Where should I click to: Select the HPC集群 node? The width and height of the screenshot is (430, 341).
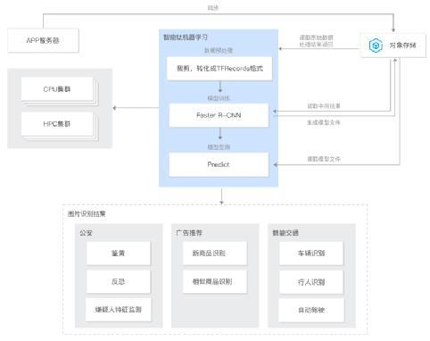(57, 124)
